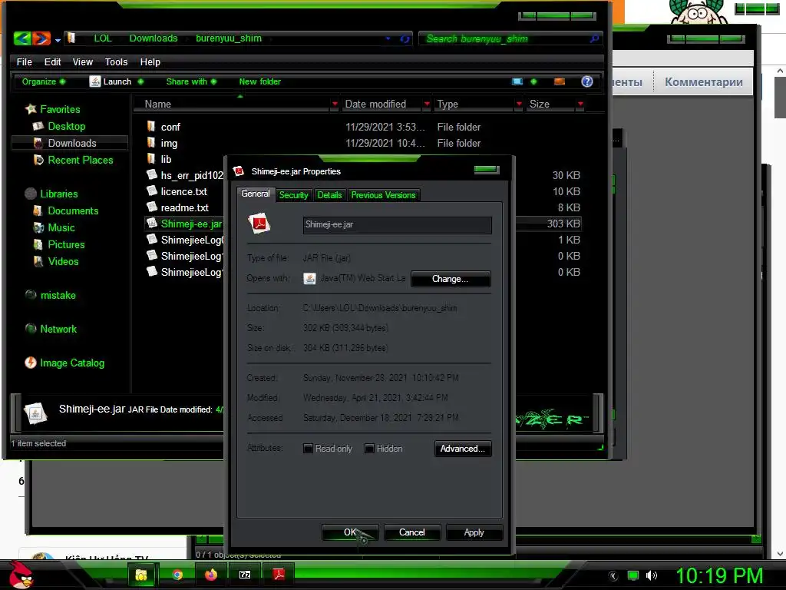Switch to the General tab

[x=255, y=194]
